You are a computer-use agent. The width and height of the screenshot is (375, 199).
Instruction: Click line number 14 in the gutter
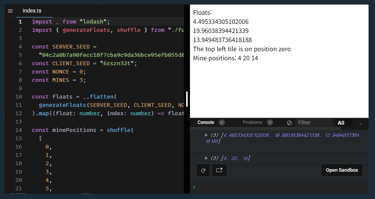19,130
